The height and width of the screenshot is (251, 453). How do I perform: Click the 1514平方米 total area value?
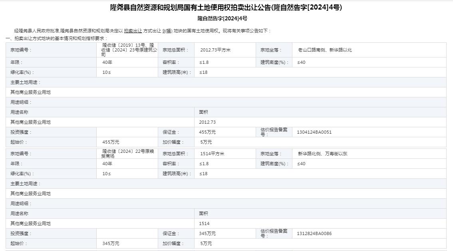coord(212,154)
